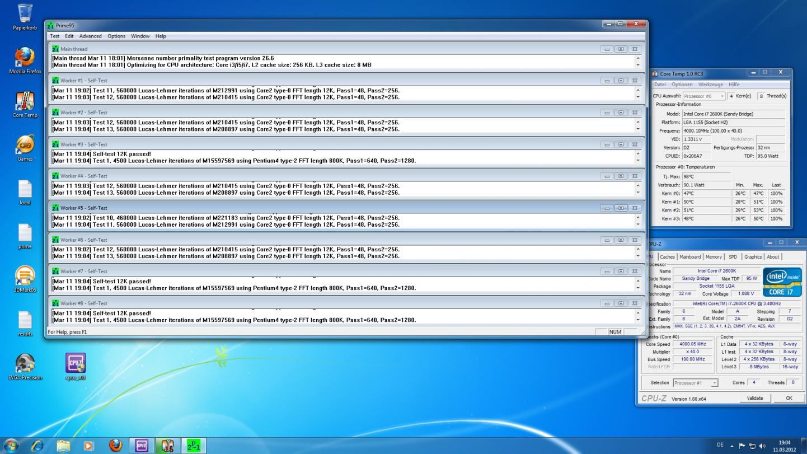Click the Prime95 title bar icon
The height and width of the screenshot is (454, 807).
[x=51, y=25]
